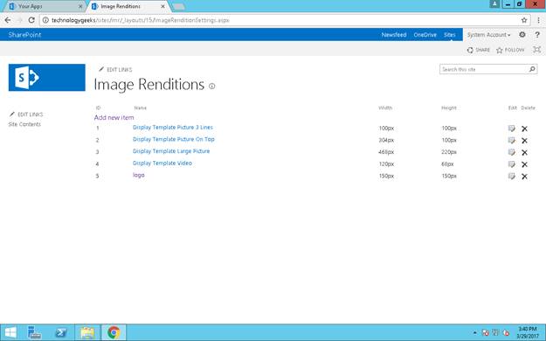546x341 pixels.
Task: Launch PowerShell from the taskbar
Action: point(61,332)
